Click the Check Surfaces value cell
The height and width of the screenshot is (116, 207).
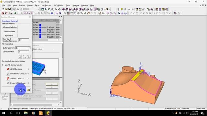point(52,99)
